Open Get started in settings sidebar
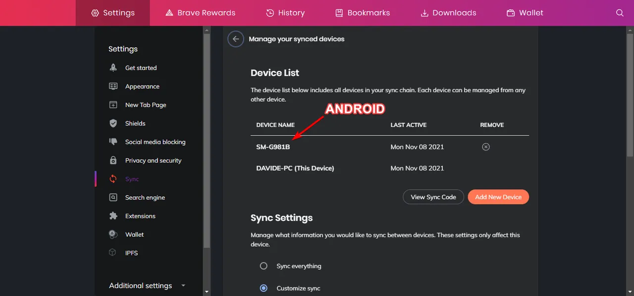The image size is (634, 296). pos(141,68)
